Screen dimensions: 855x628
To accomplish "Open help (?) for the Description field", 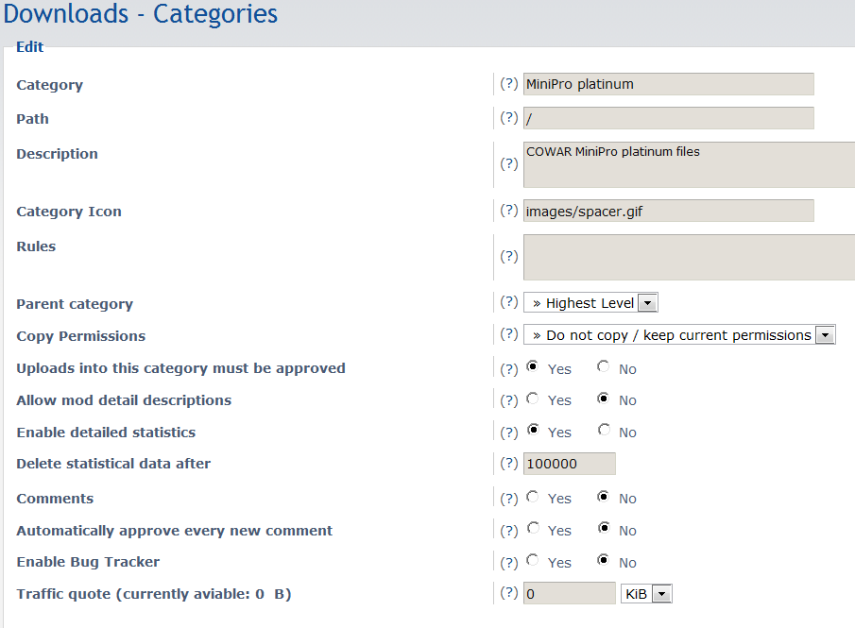I will 508,164.
